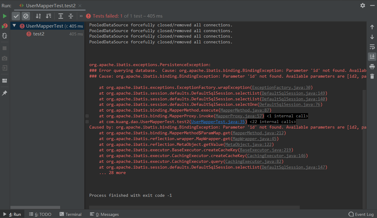Open the 6: TODO tool tab

coord(40,214)
